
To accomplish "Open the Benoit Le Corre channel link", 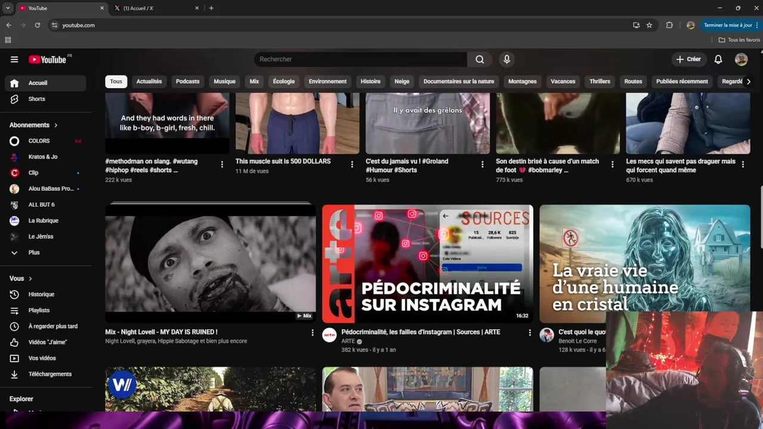I will [x=578, y=341].
